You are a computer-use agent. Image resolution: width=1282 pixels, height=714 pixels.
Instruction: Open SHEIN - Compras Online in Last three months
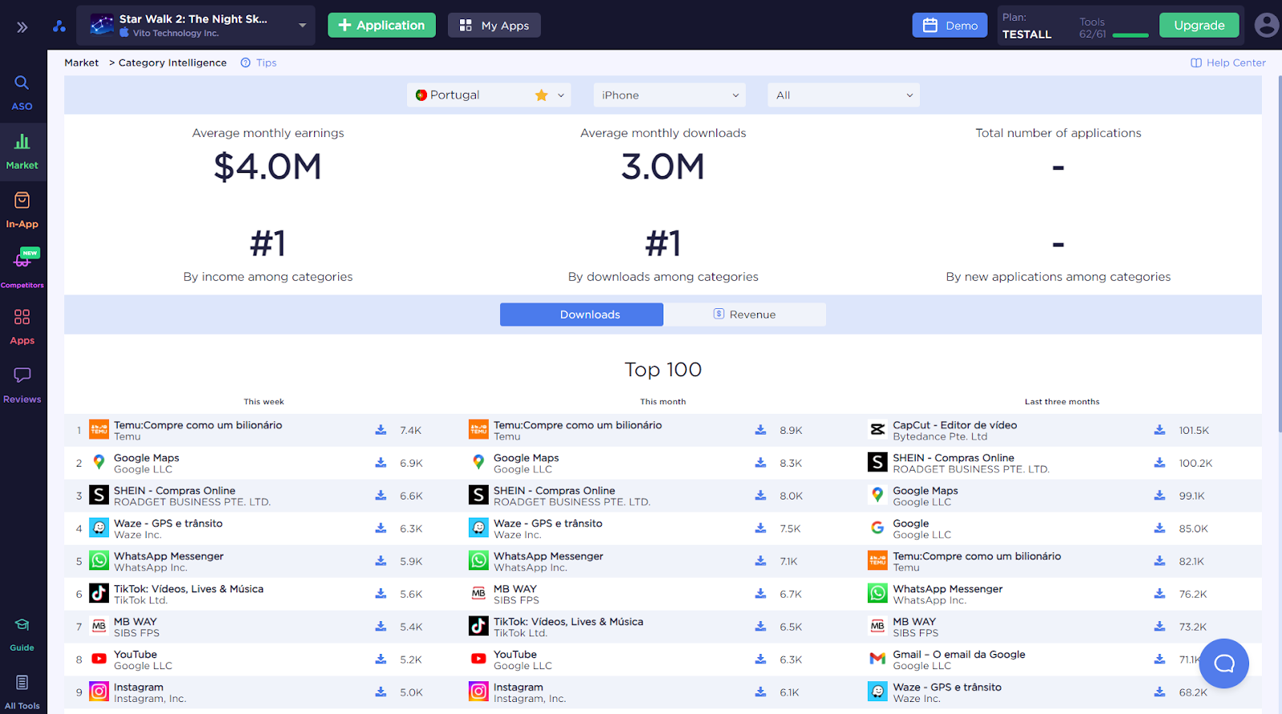pyautogui.click(x=953, y=458)
